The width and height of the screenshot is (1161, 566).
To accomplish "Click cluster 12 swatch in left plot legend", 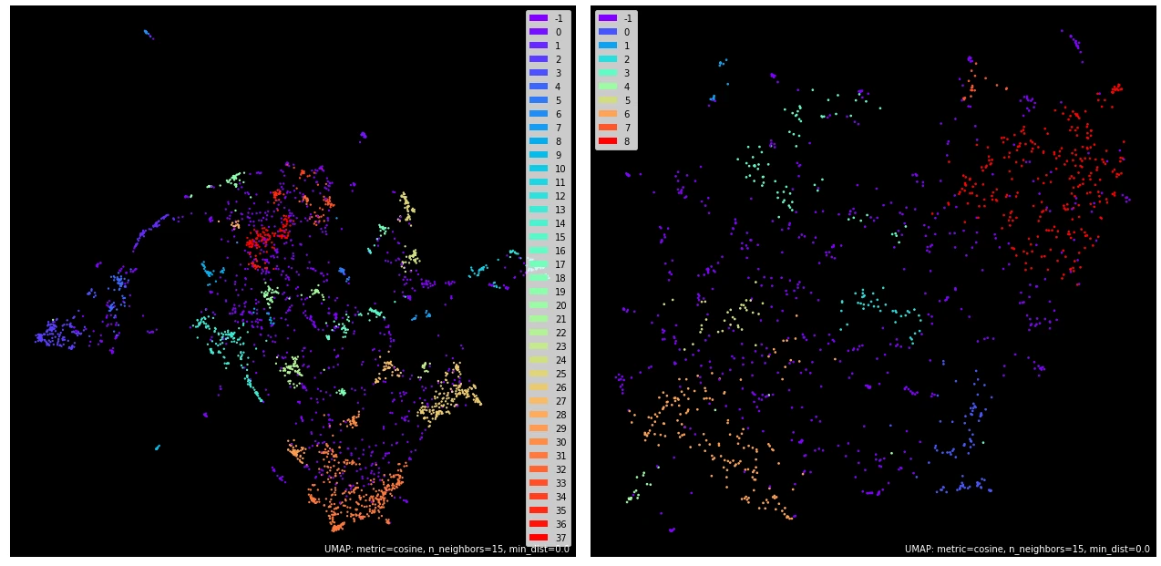I will (539, 196).
